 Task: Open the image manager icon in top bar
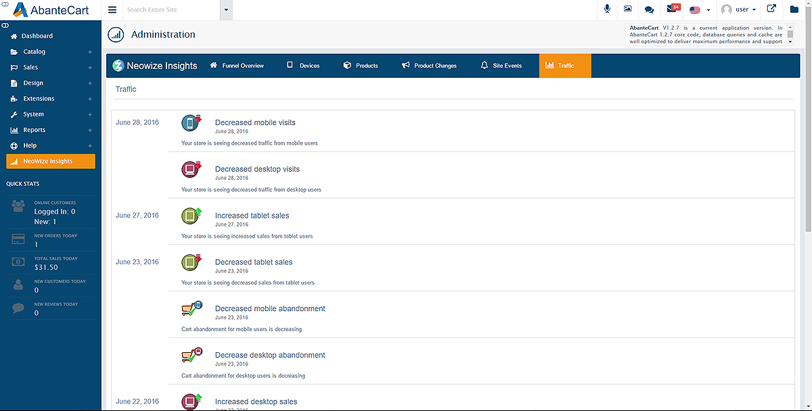628,9
